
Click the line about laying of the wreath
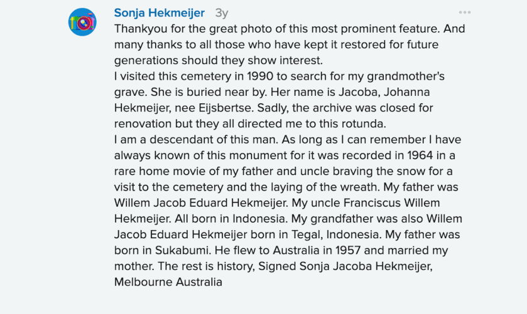click(x=282, y=187)
